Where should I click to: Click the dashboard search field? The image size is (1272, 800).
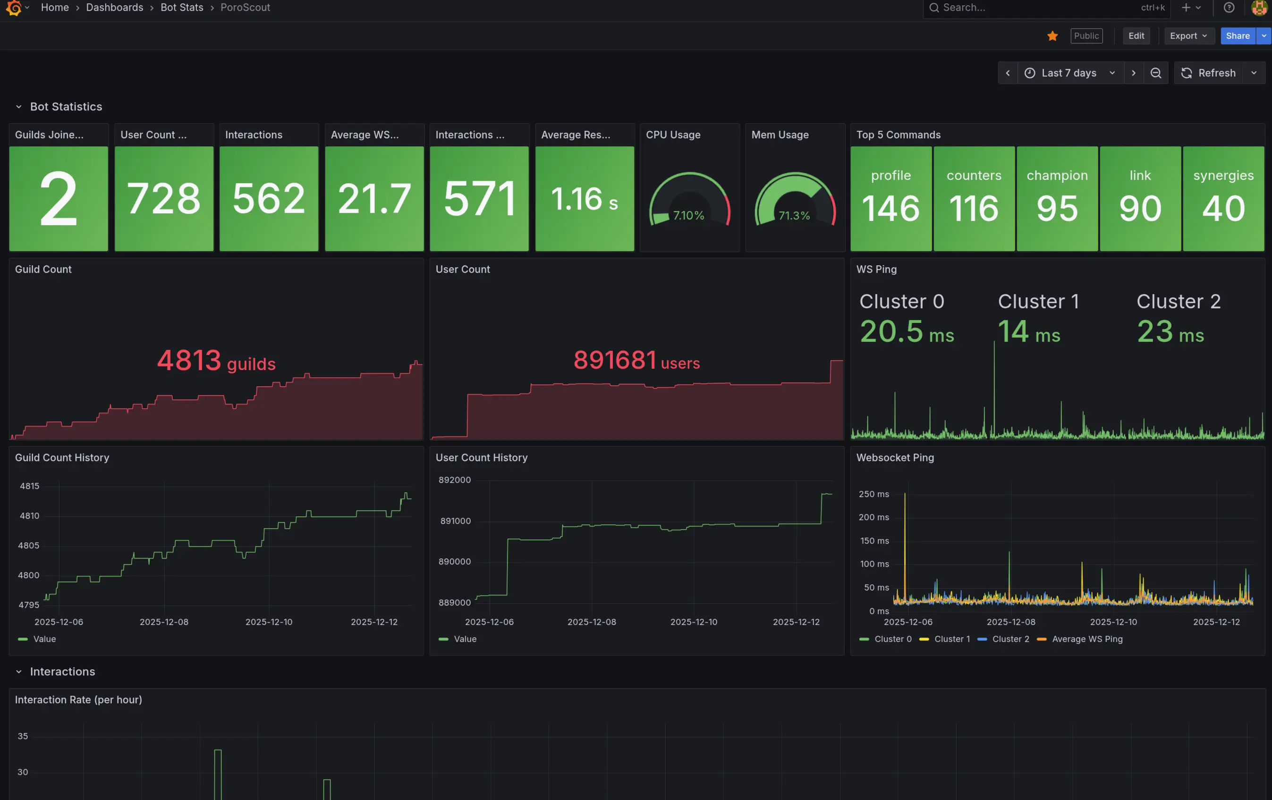tap(1030, 8)
